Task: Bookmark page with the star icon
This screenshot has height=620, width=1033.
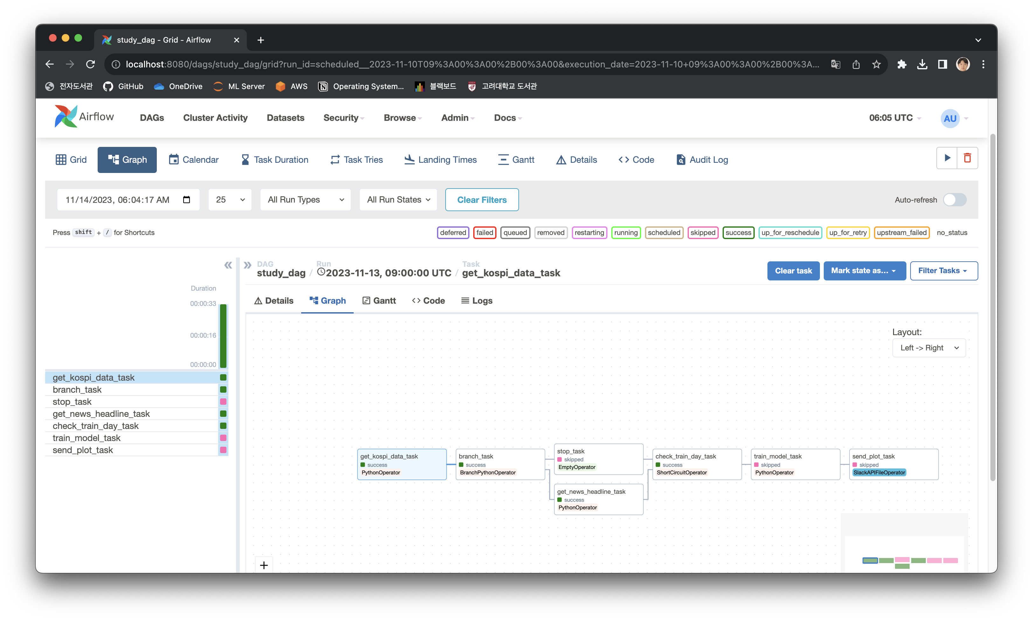Action: [876, 64]
